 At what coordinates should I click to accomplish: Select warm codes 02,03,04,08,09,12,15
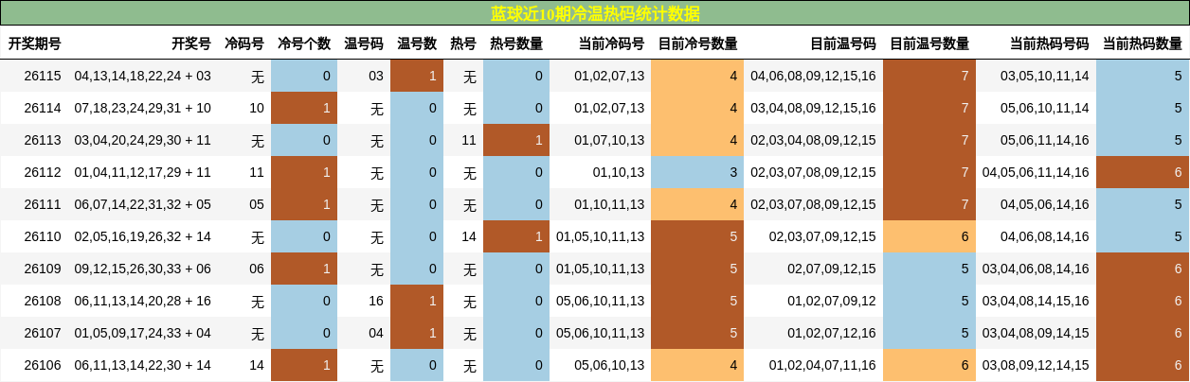pos(814,140)
